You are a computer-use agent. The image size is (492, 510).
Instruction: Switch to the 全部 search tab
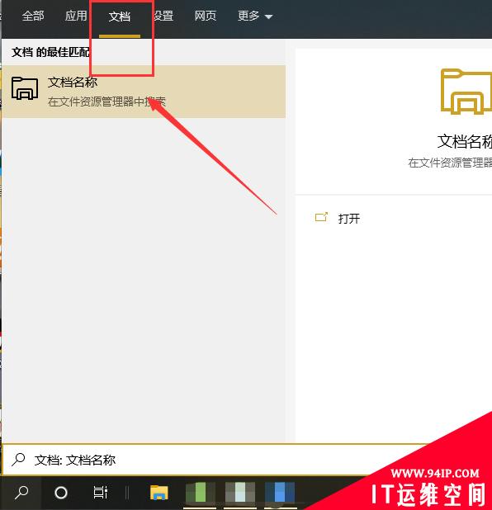33,16
